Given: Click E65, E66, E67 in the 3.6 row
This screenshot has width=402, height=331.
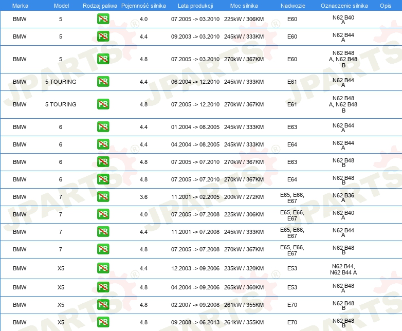Looking at the screenshot, I should 292,198.
